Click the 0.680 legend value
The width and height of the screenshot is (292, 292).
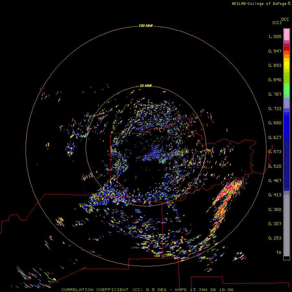275,123
